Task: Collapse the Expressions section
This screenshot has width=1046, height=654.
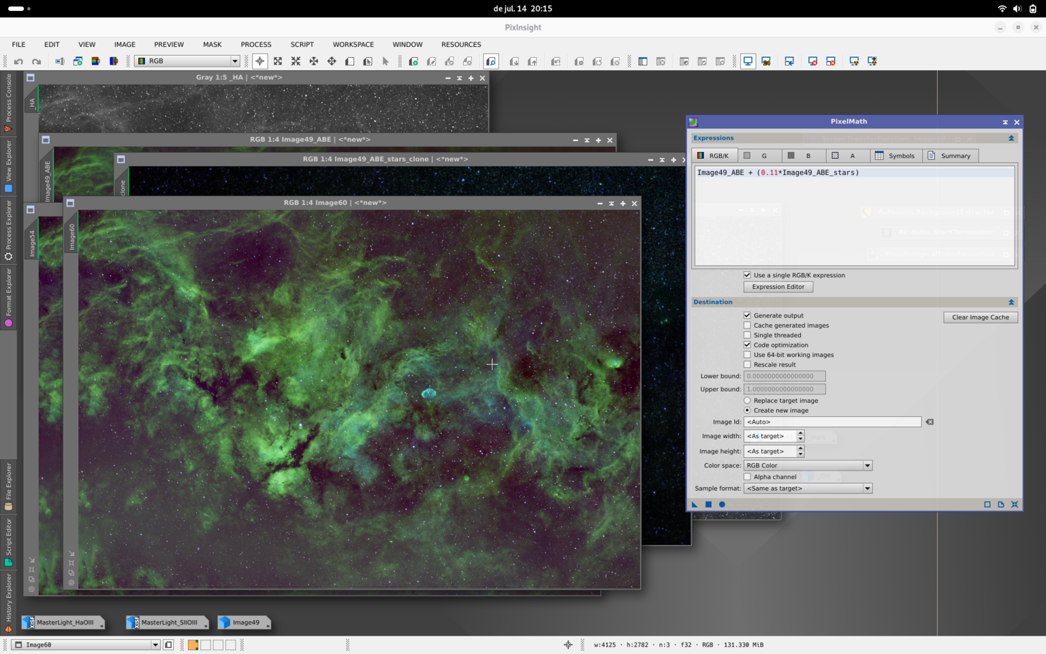Action: tap(1011, 138)
